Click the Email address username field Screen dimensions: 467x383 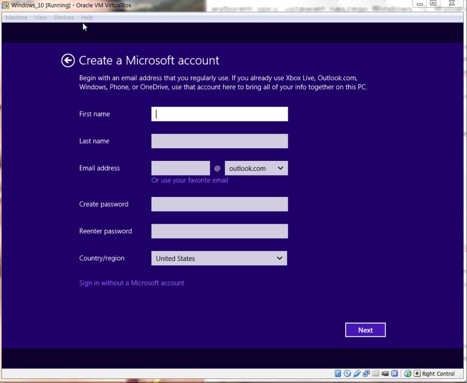[181, 168]
